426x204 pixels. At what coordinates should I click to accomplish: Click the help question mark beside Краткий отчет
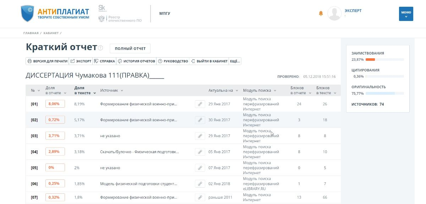pyautogui.click(x=101, y=48)
